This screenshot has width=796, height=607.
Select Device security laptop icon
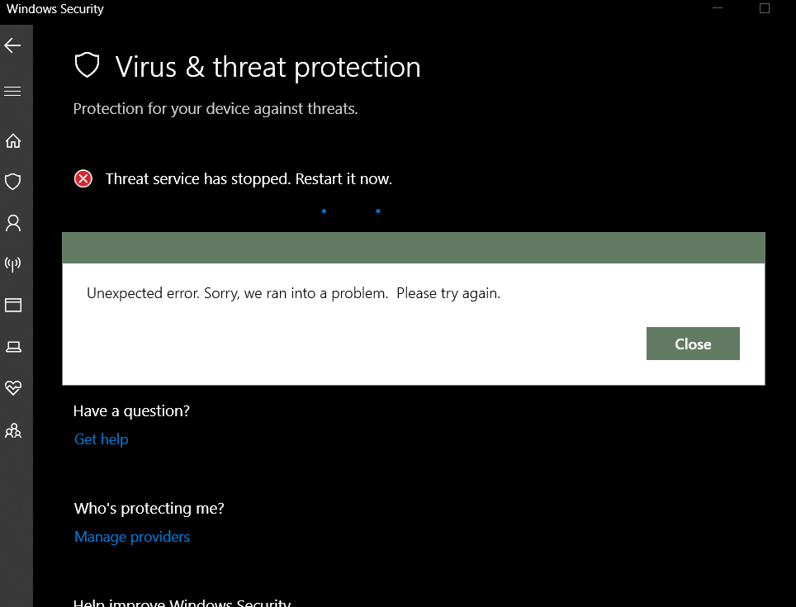point(13,347)
